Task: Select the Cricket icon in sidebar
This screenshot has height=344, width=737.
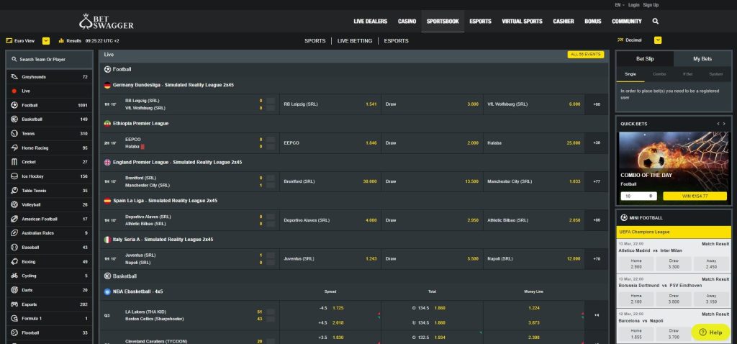Action: click(14, 162)
